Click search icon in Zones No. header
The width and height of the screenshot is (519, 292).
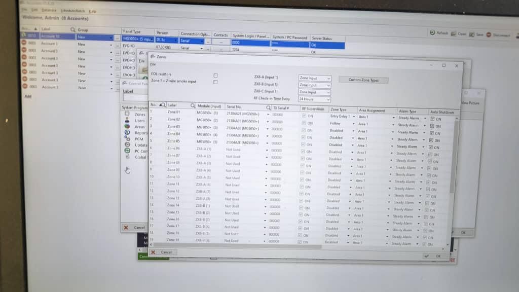162,105
